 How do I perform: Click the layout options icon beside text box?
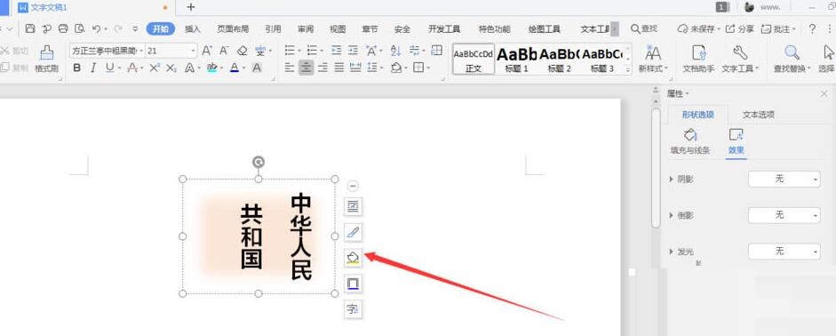tap(353, 206)
